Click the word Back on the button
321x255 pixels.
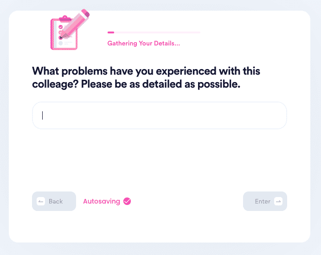(x=56, y=201)
